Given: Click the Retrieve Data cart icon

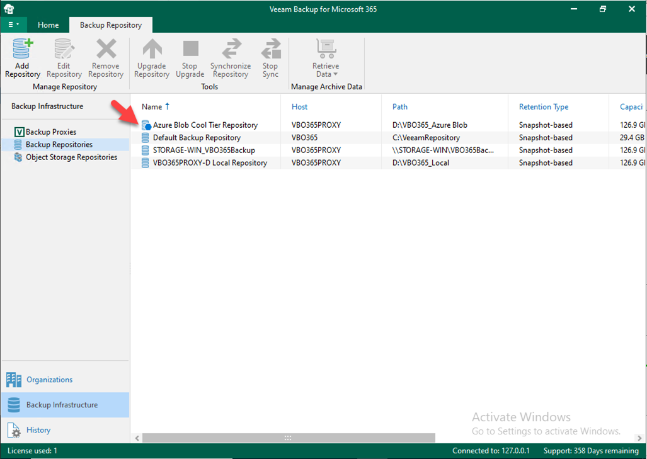Looking at the screenshot, I should pos(326,48).
